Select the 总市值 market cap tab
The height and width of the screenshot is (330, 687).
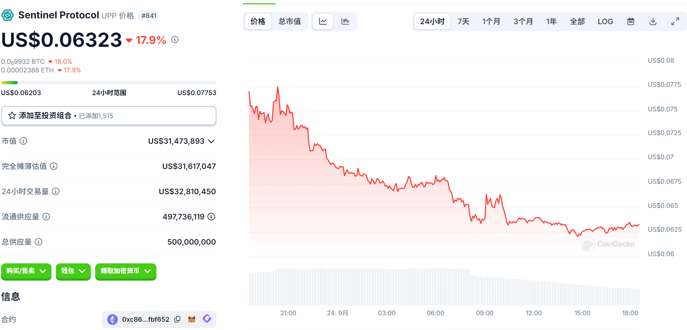[290, 22]
